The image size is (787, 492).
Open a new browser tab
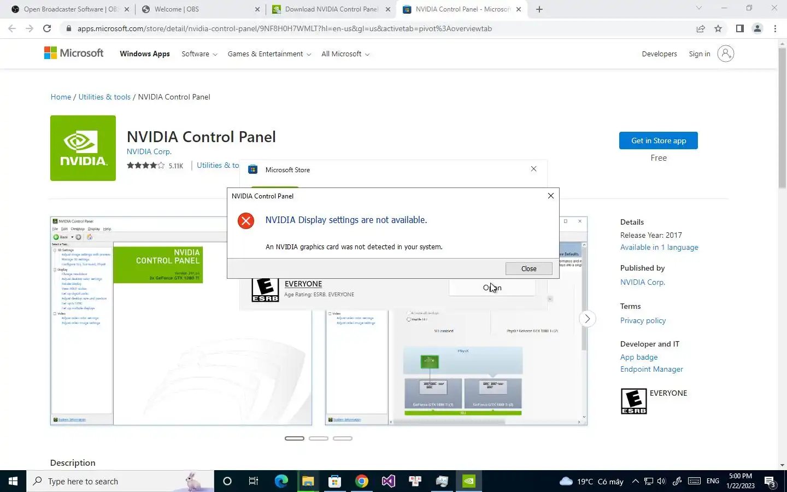point(539,9)
